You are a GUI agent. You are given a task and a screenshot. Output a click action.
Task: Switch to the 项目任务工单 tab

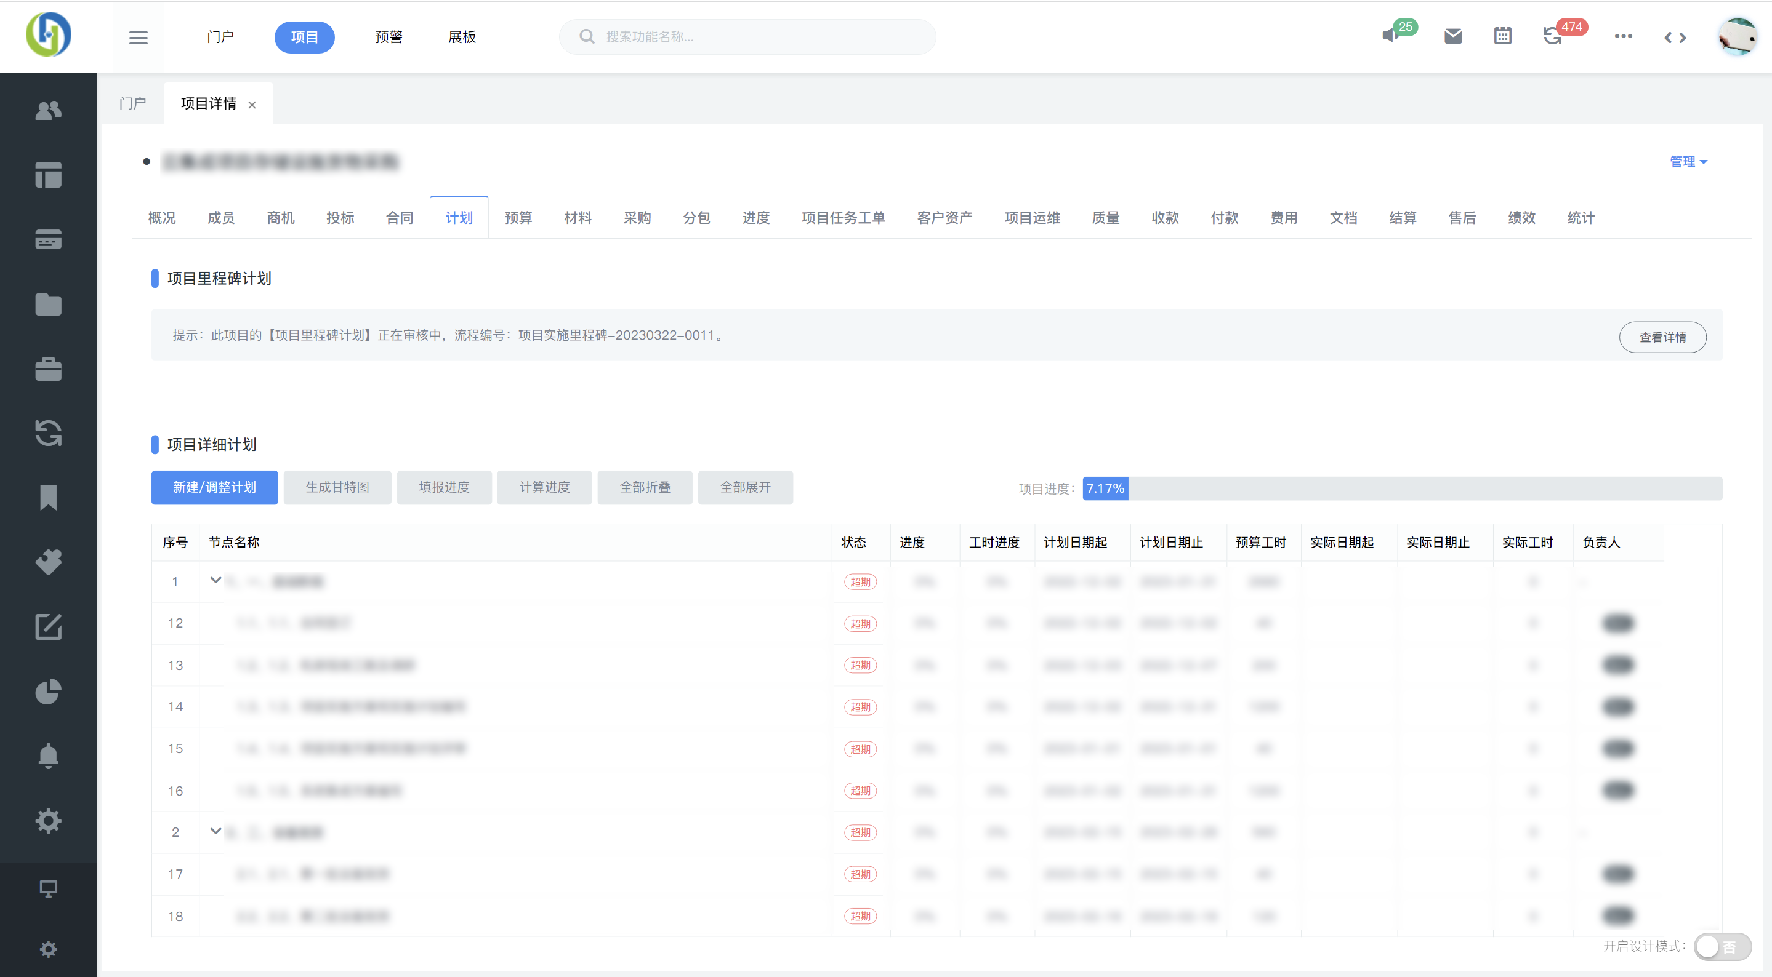(843, 218)
